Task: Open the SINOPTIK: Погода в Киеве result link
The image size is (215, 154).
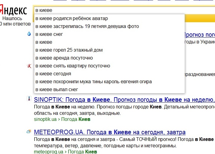Action: point(124,100)
